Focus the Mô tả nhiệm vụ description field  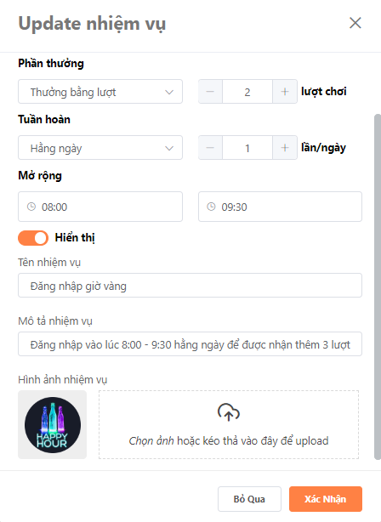pyautogui.click(x=190, y=344)
